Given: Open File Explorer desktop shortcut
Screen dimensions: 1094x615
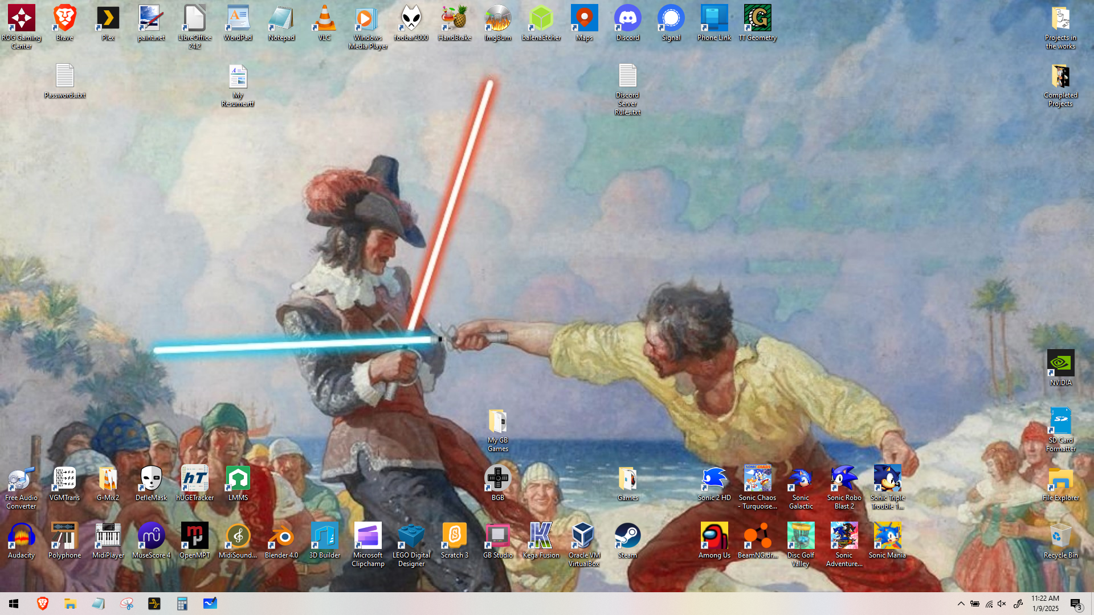Looking at the screenshot, I should [1060, 483].
